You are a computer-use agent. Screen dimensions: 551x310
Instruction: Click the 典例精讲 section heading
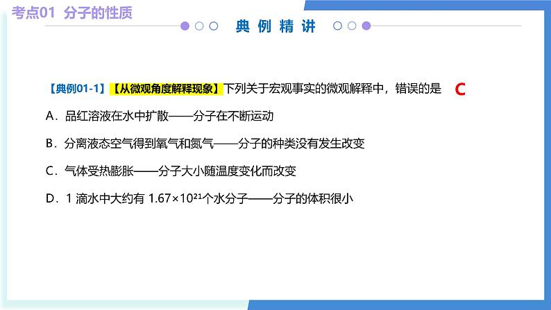pos(275,26)
